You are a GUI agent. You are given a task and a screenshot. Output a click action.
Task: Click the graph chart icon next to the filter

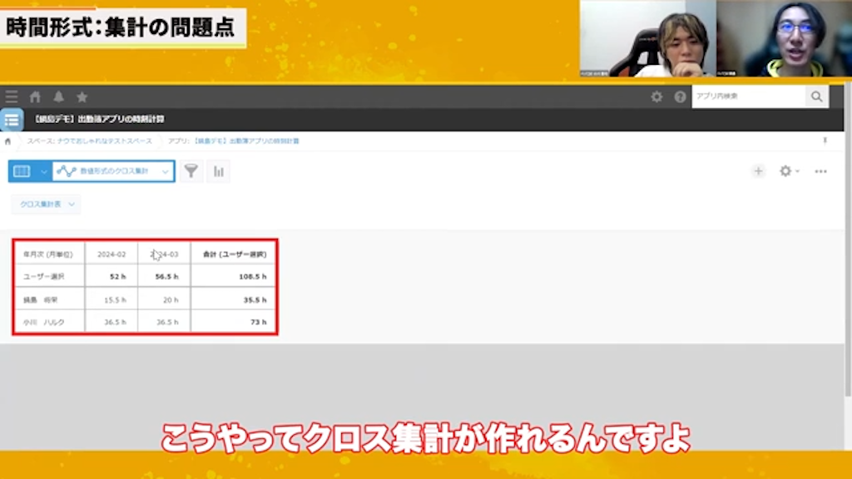218,171
